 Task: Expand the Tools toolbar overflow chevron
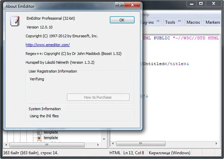click(179, 21)
